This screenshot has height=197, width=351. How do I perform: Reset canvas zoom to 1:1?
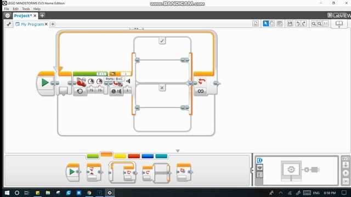click(x=326, y=24)
